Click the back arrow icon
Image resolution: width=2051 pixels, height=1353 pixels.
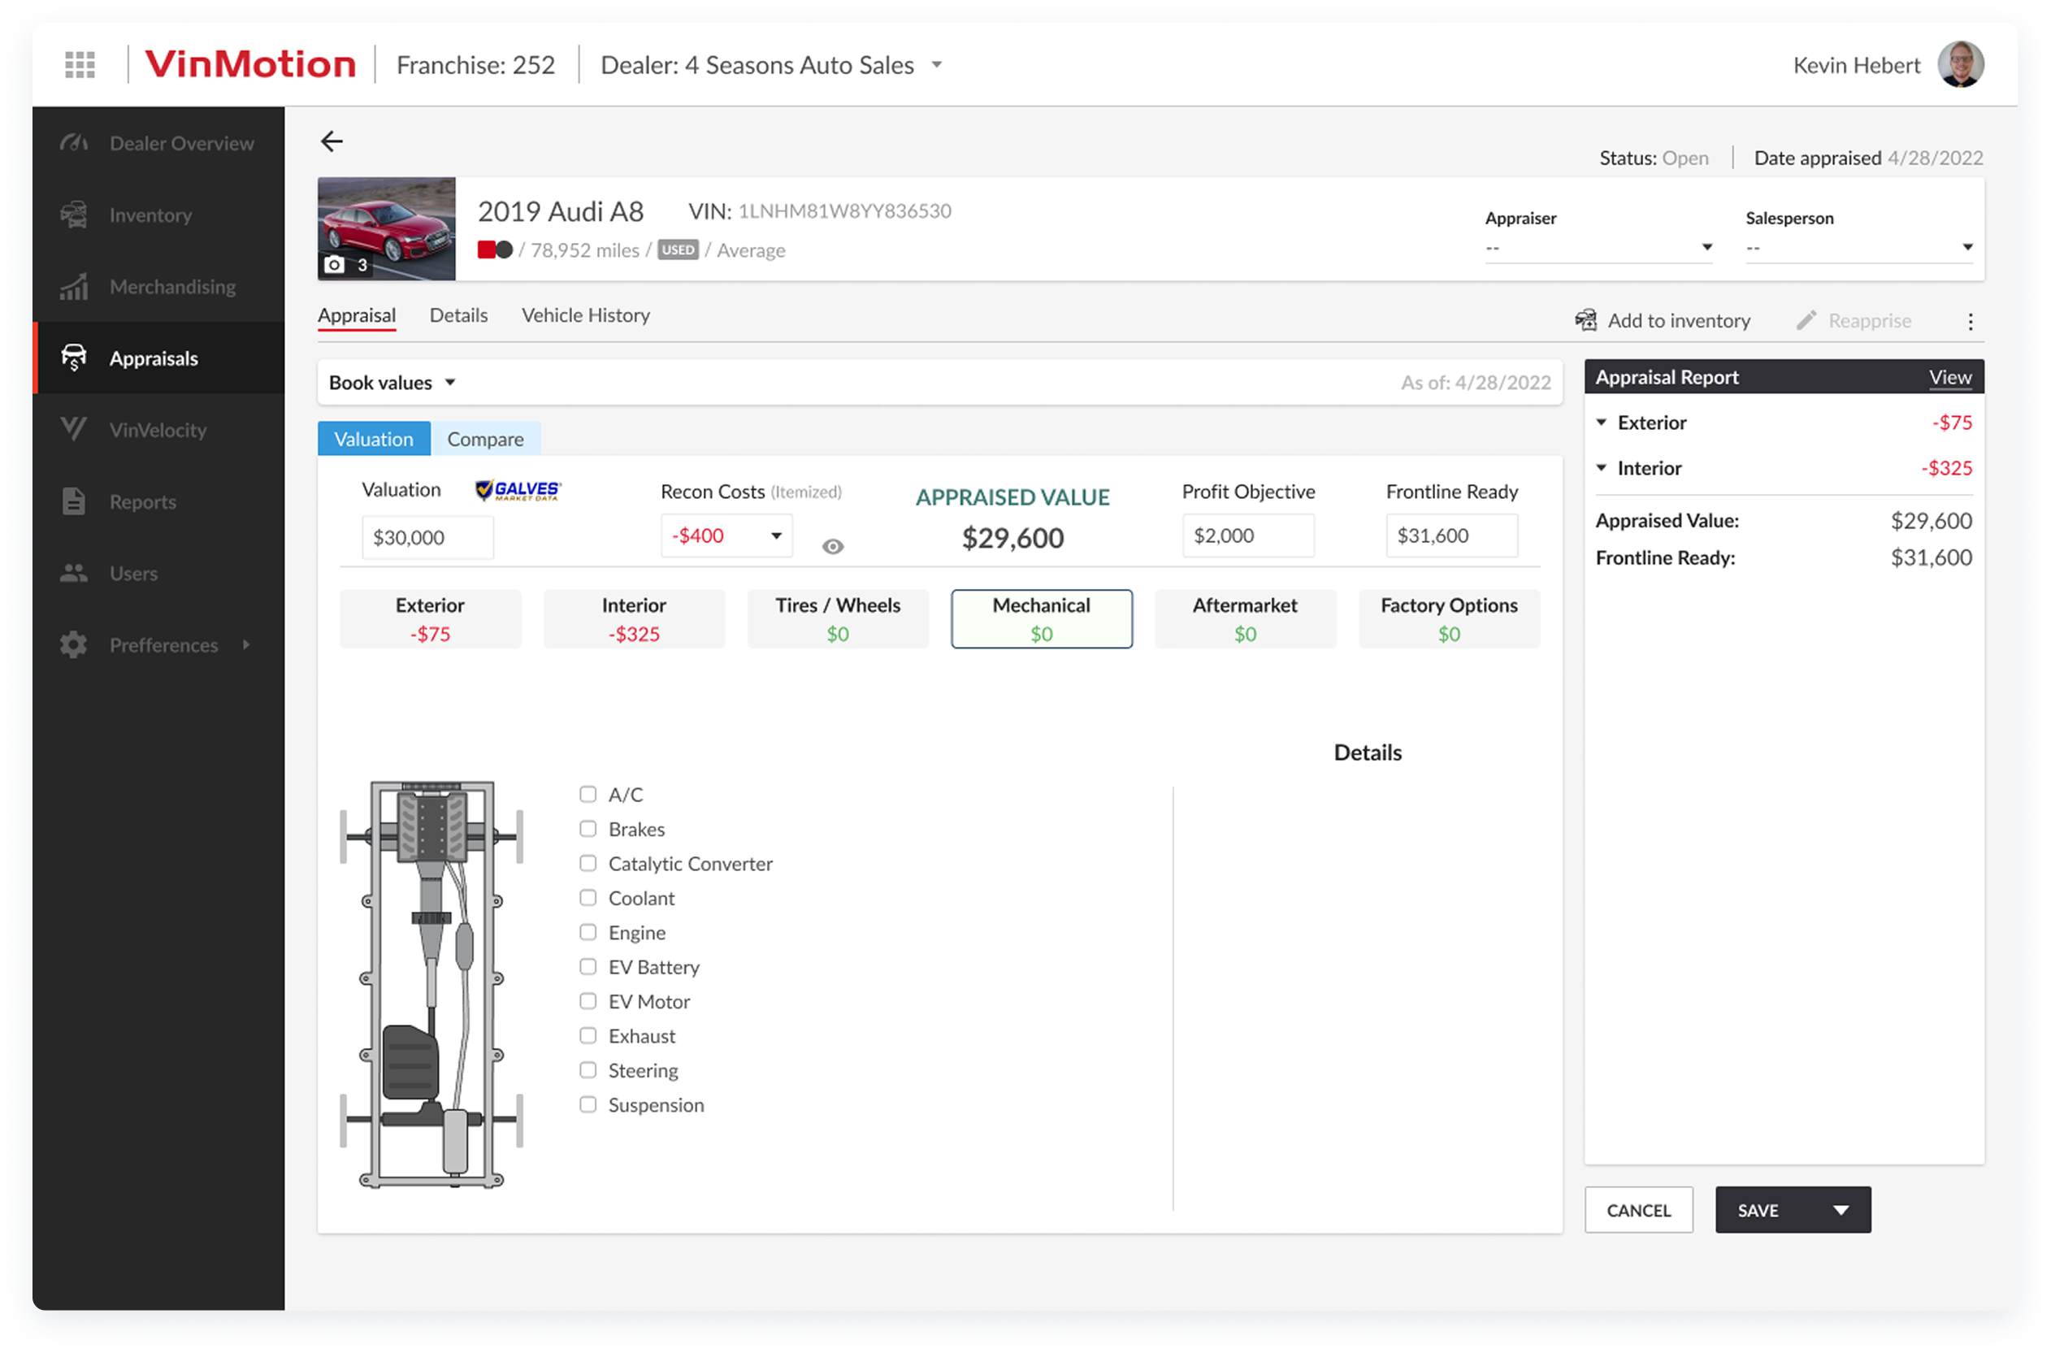332,141
